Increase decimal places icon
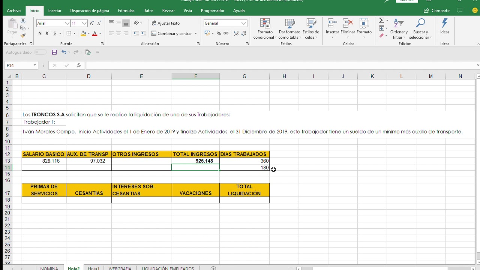This screenshot has height=270, width=480. (236, 33)
